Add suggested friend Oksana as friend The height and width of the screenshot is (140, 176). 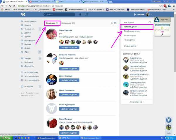[x=138, y=87]
